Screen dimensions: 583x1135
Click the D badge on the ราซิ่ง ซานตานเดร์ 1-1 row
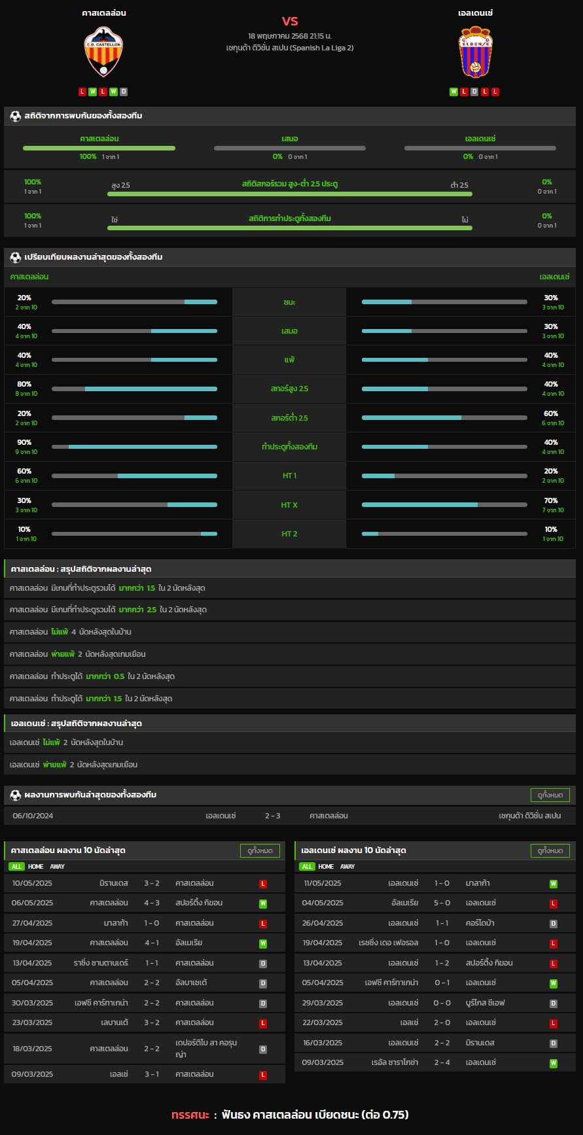click(x=263, y=964)
